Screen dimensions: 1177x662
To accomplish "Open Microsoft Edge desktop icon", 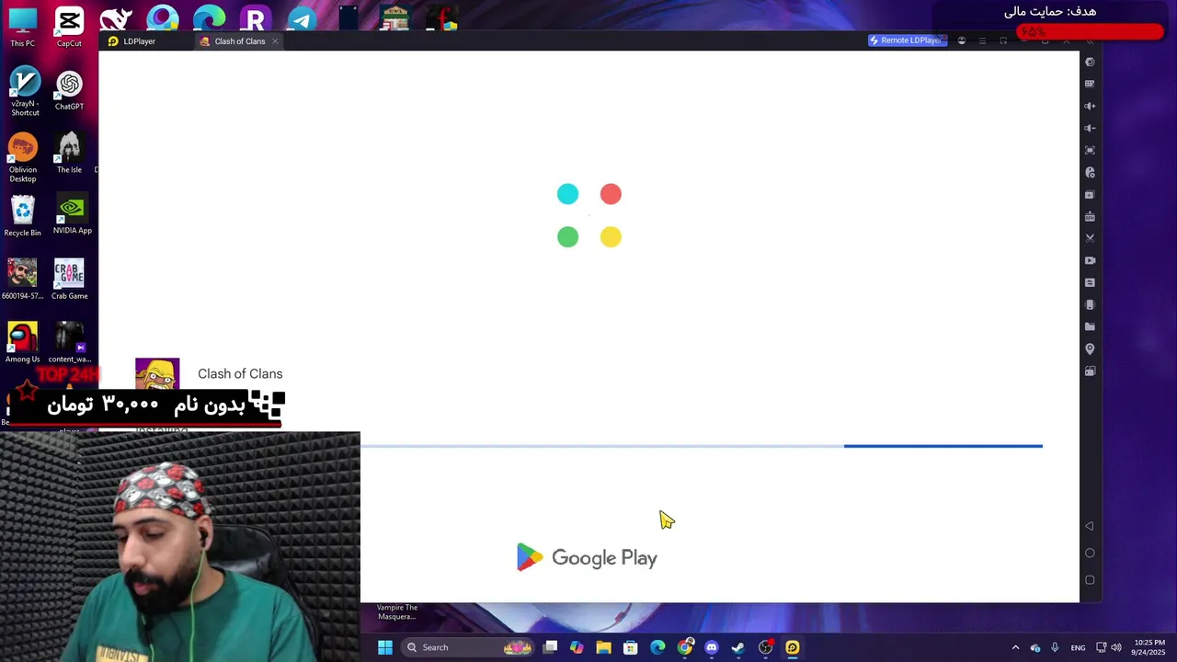I will point(209,18).
